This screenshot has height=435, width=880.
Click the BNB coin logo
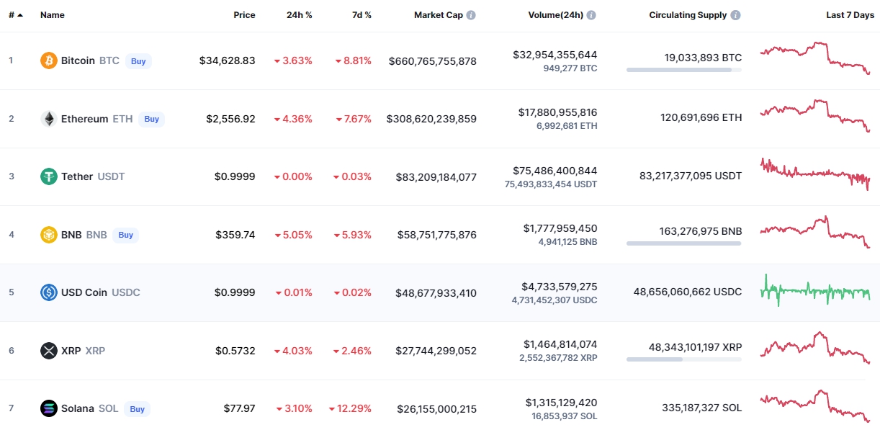[x=49, y=235]
